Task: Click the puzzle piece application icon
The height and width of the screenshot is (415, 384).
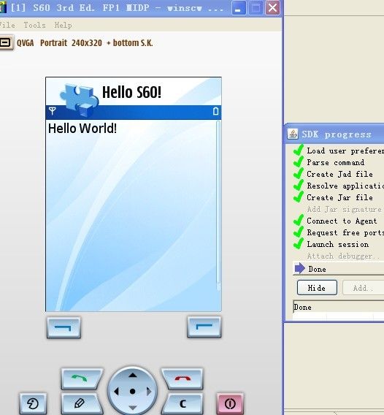Action: (80, 100)
